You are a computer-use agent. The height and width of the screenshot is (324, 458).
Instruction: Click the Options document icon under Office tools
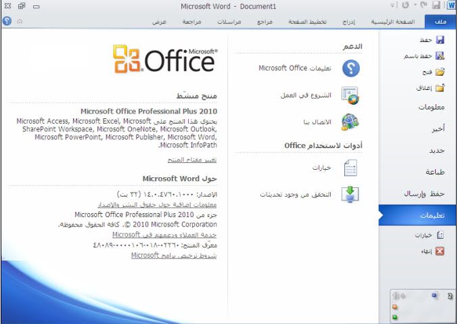(350, 168)
